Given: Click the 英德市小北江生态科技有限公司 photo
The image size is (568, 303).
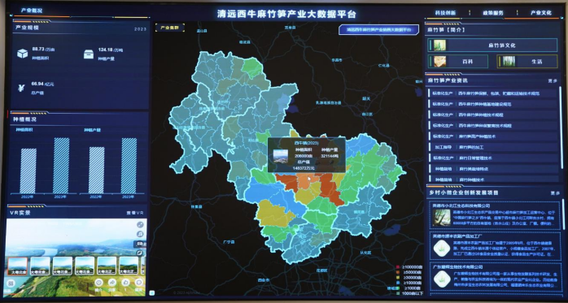Looking at the screenshot, I should point(442,218).
